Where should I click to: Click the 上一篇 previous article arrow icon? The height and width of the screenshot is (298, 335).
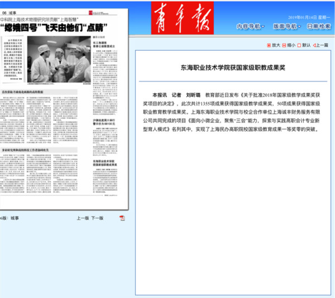pyautogui.click(x=314, y=45)
